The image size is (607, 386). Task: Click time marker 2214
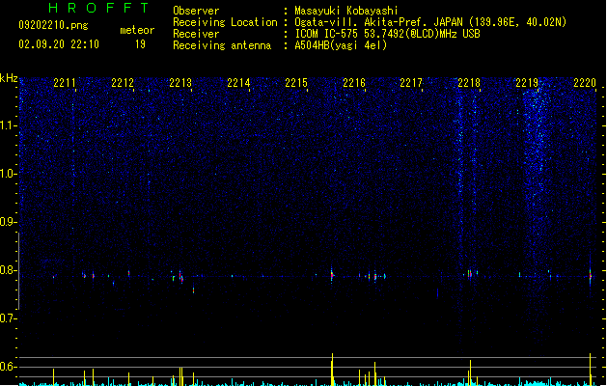pyautogui.click(x=238, y=83)
